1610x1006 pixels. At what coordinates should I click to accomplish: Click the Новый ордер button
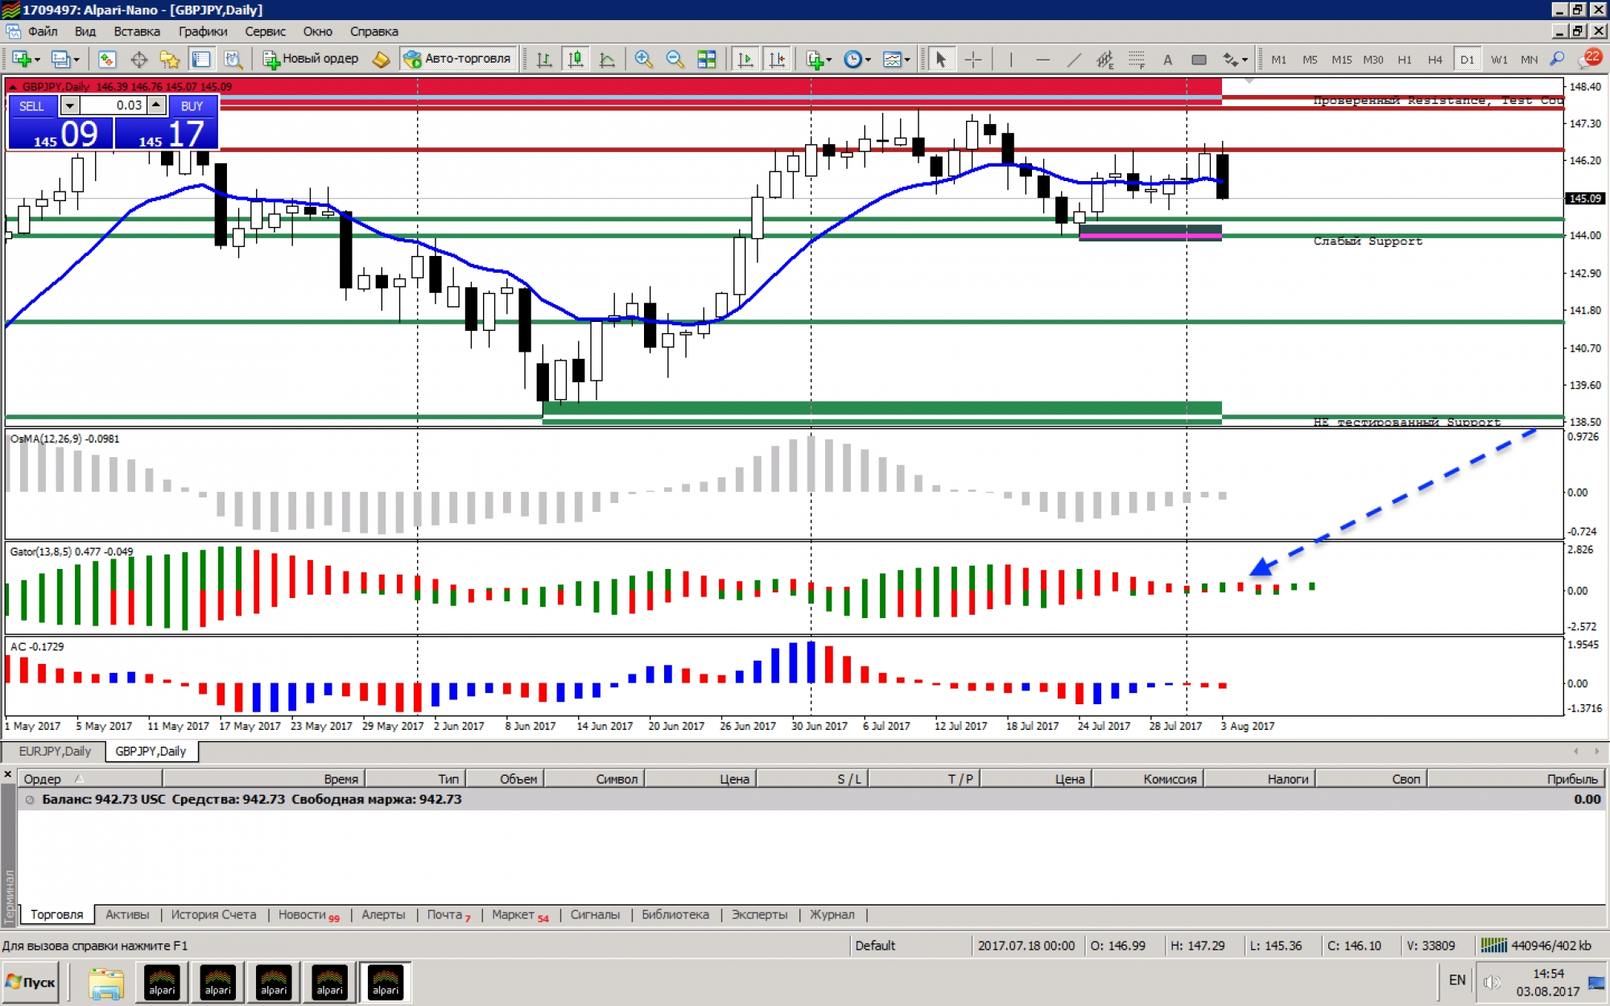tap(311, 59)
